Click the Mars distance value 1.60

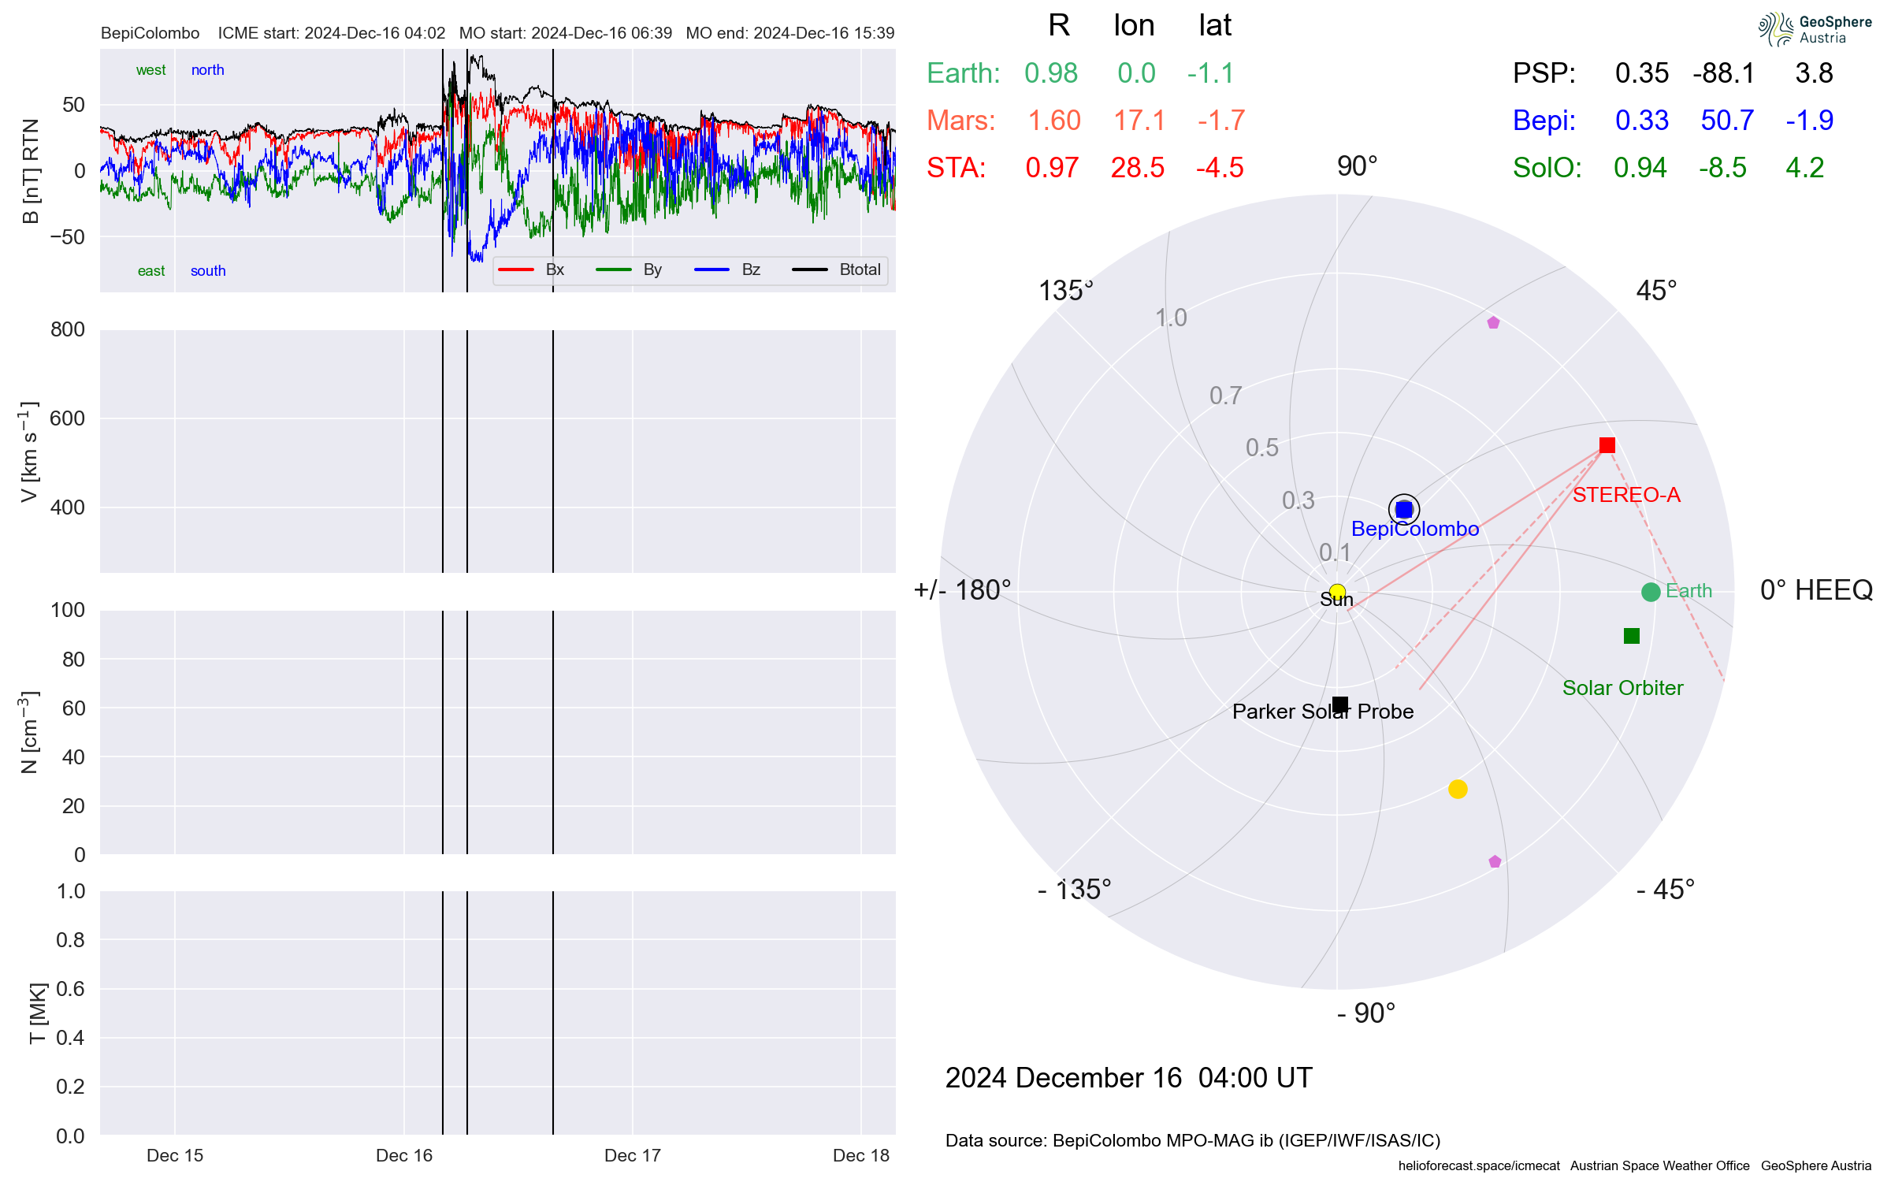[1054, 121]
